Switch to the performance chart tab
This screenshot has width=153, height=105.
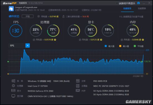pyautogui.click(x=142, y=9)
